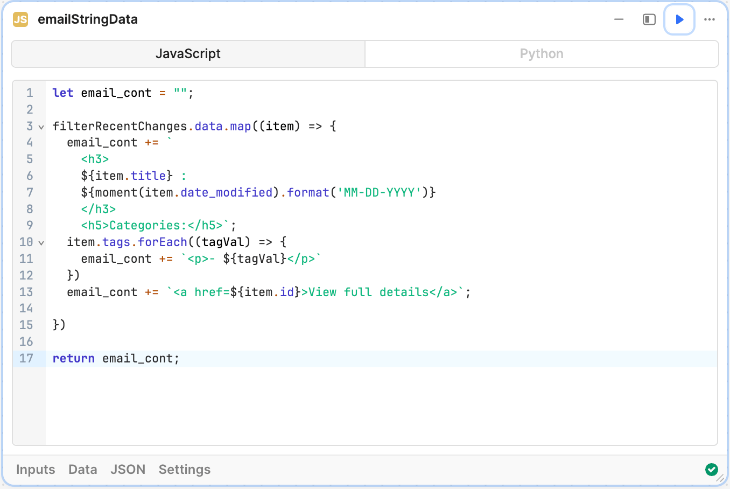Click the opening '<h3>' tag line
This screenshot has height=489, width=730.
coord(95,159)
